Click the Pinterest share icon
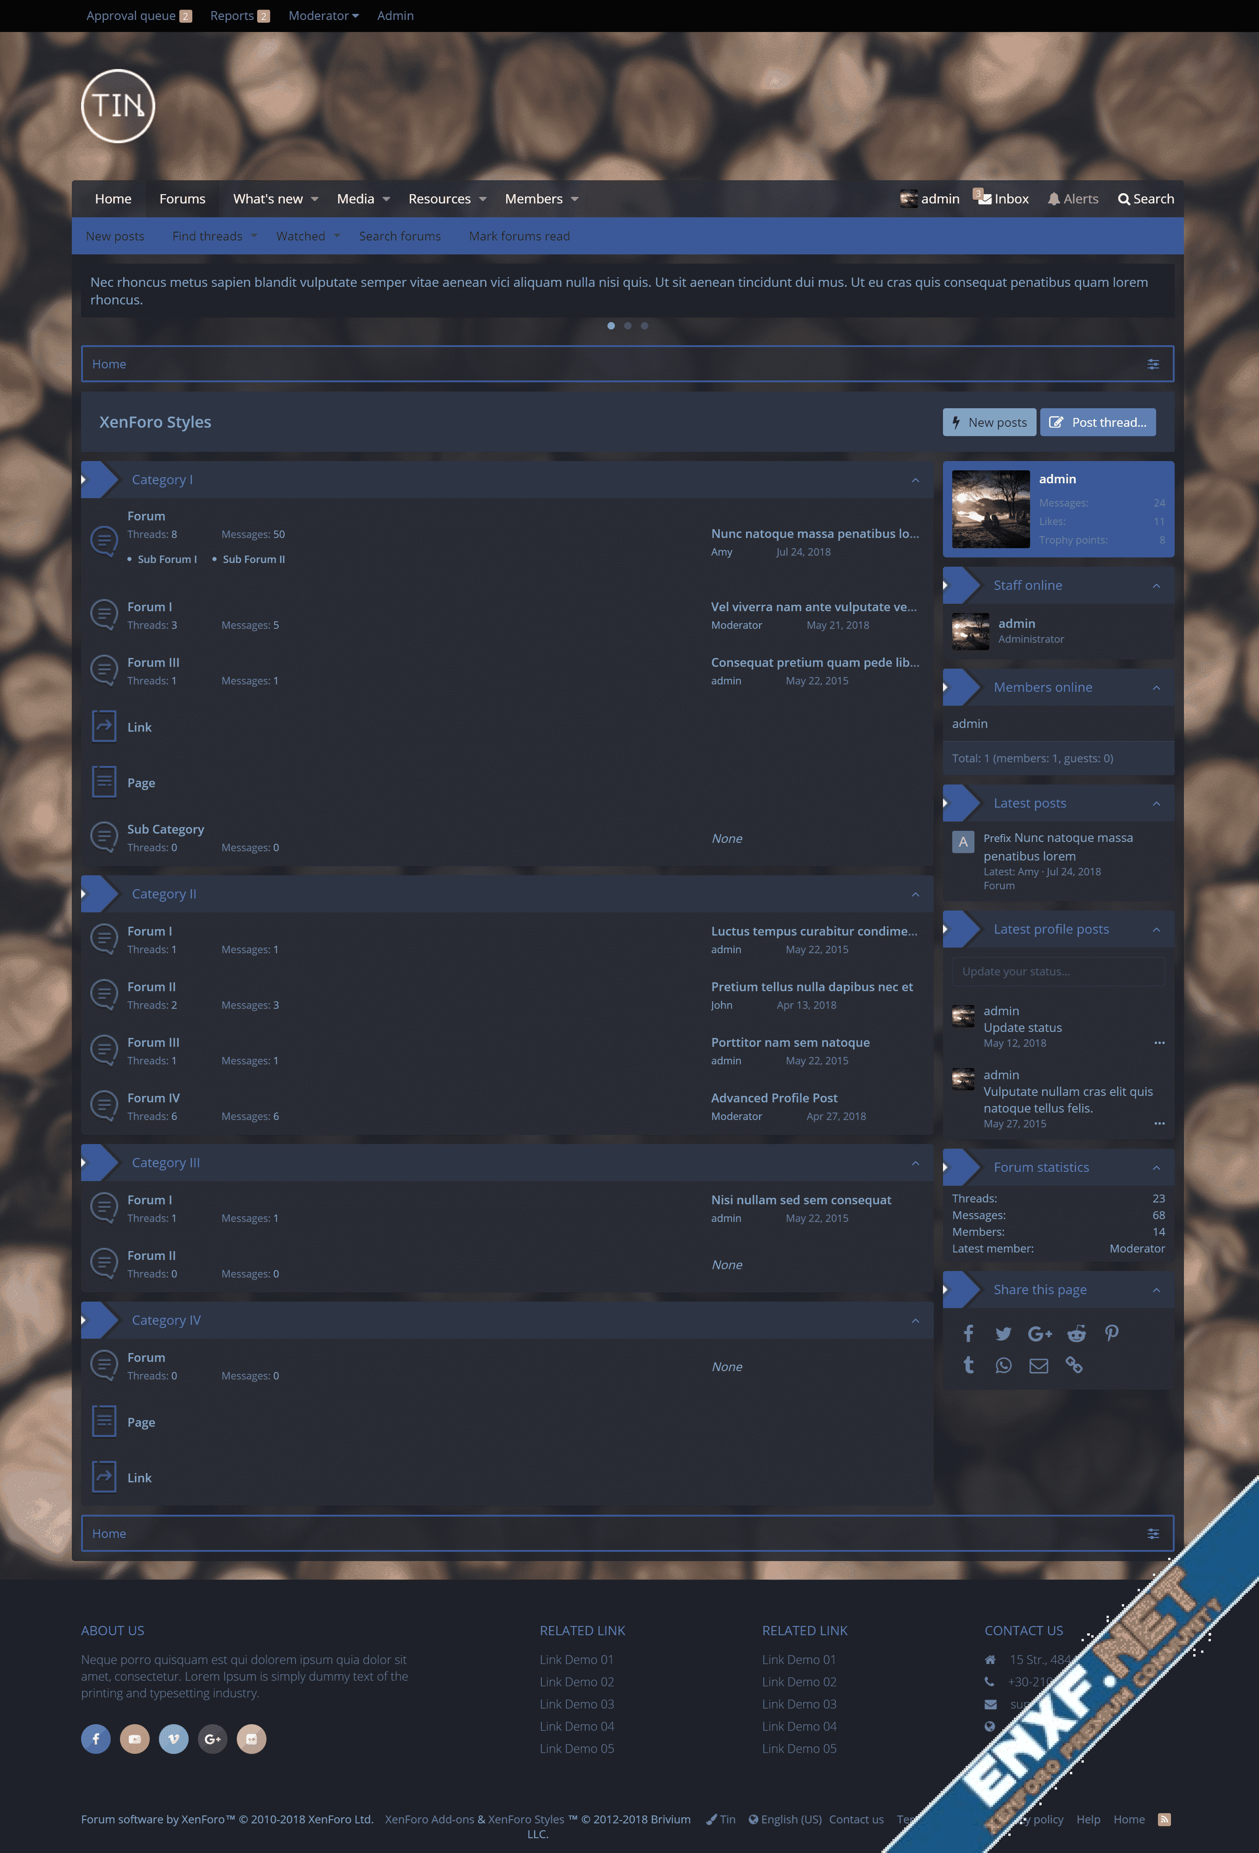Screen dimensions: 1259x1853 tap(1112, 1334)
